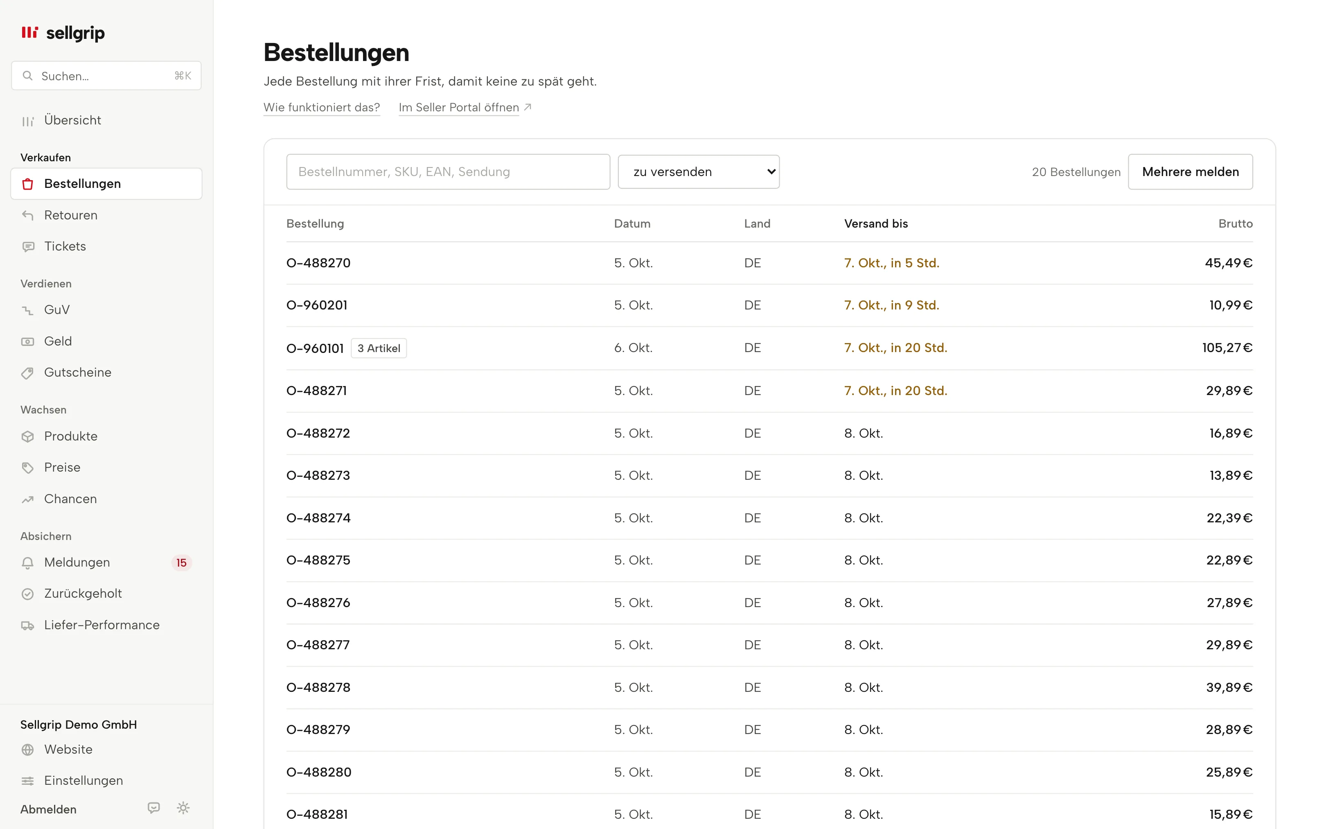Click the Bestellungen shopping bag icon

pos(28,184)
